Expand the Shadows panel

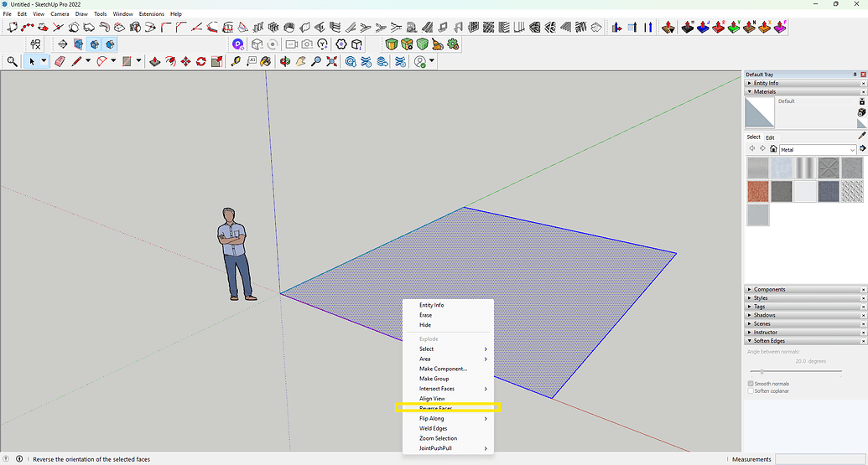764,315
